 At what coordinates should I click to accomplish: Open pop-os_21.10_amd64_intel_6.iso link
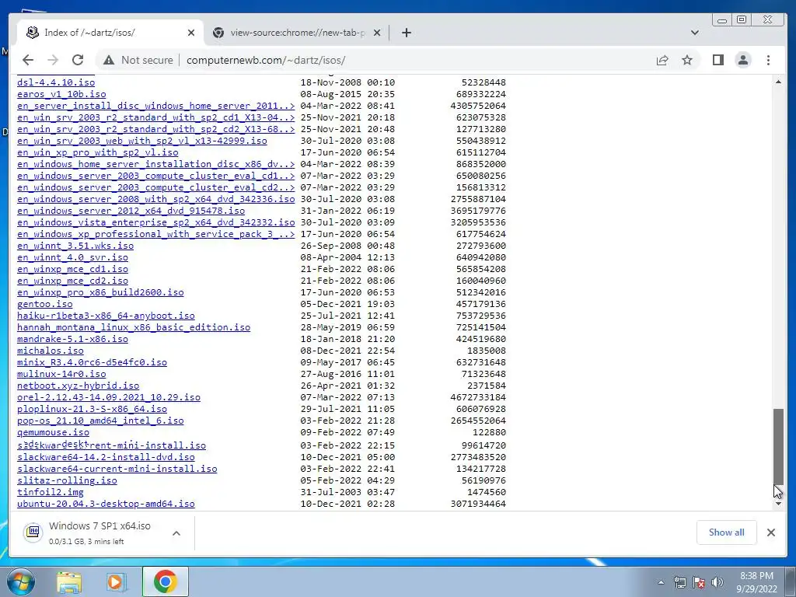(x=100, y=421)
